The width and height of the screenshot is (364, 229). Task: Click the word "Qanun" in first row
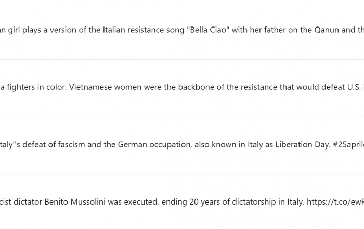[327, 30]
